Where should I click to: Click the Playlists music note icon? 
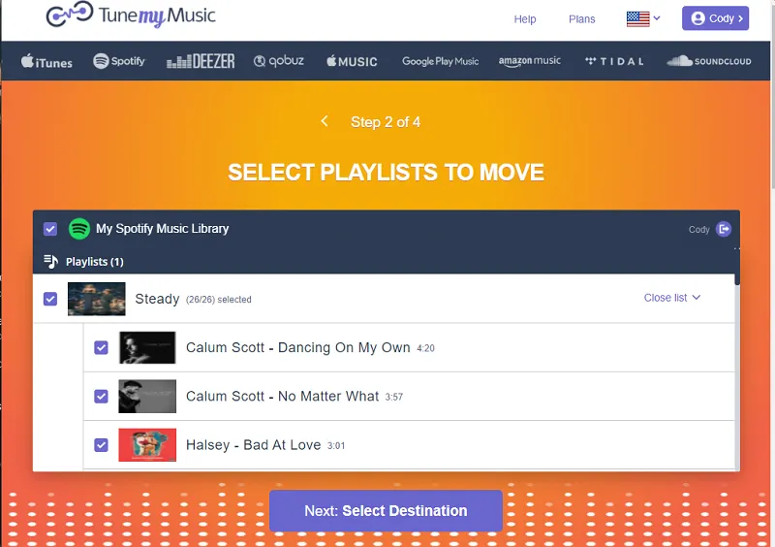[x=50, y=261]
